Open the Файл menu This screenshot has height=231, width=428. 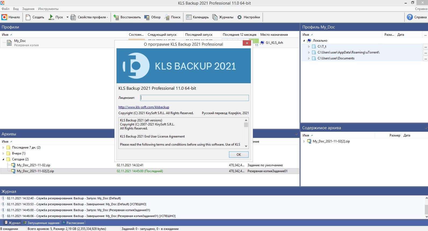point(5,9)
